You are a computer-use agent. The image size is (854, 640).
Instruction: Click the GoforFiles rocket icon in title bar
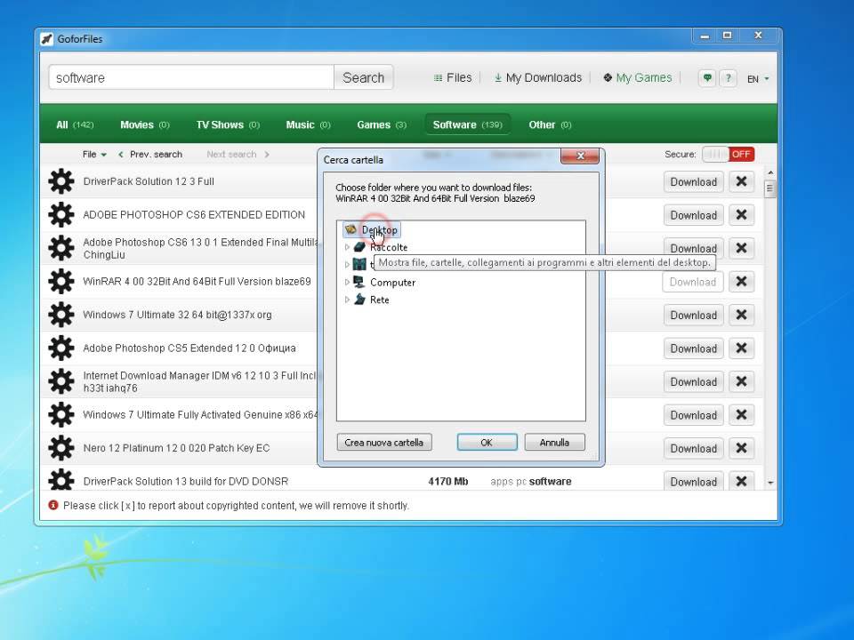[47, 39]
